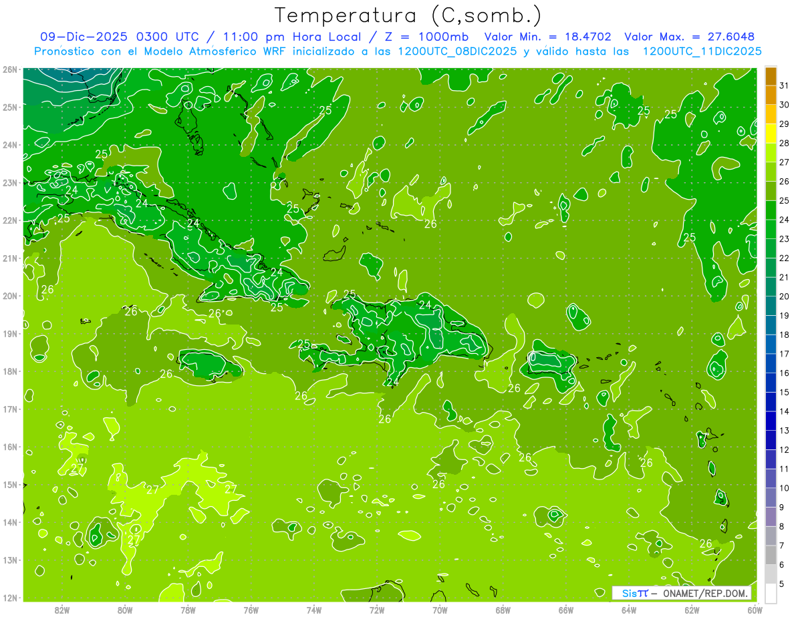Select the "Valor Min. = 18.4702" readout
802x619 pixels.
(548, 37)
